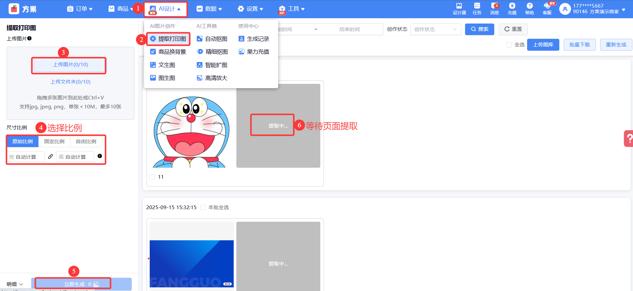Select the 固定比例 ratio tab
This screenshot has height=291, width=633.
tap(54, 142)
